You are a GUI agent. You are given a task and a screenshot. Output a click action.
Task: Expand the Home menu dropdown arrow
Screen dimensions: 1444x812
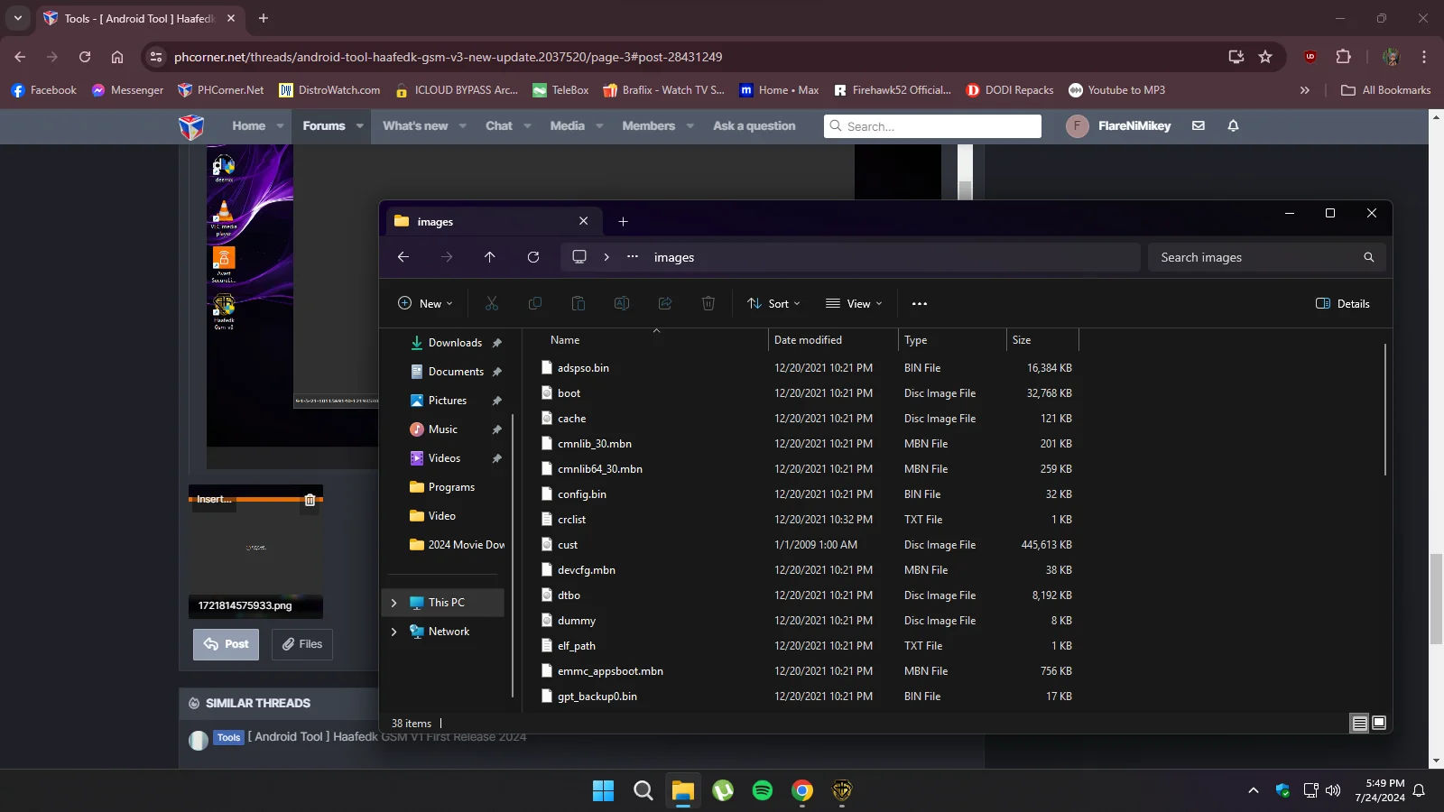click(281, 126)
